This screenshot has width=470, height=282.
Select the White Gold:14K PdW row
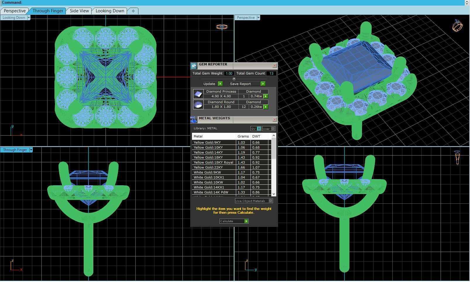tap(231, 192)
